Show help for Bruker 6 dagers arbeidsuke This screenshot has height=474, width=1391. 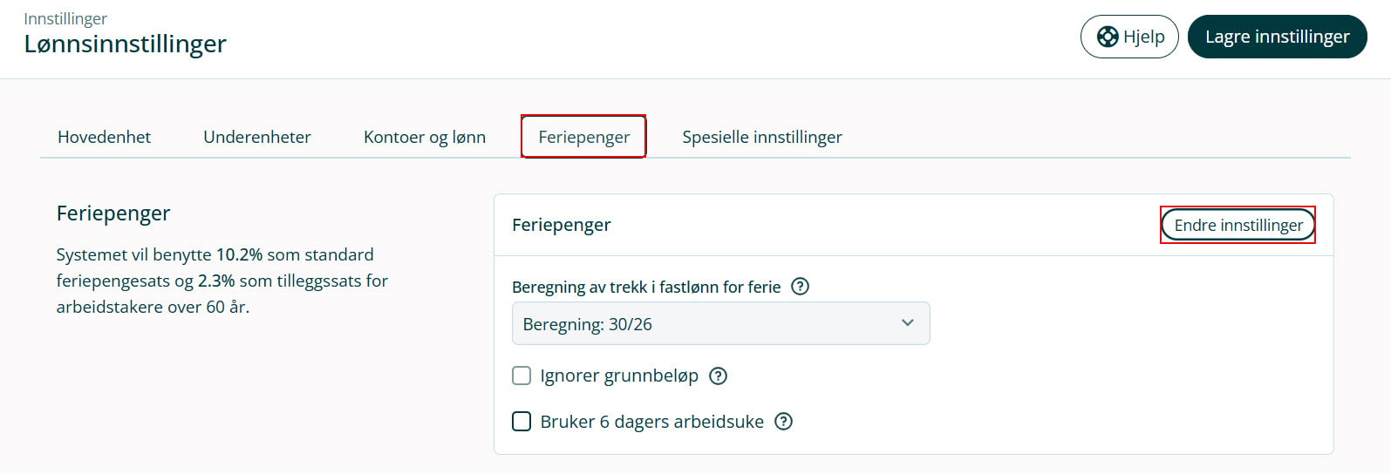pyautogui.click(x=784, y=422)
